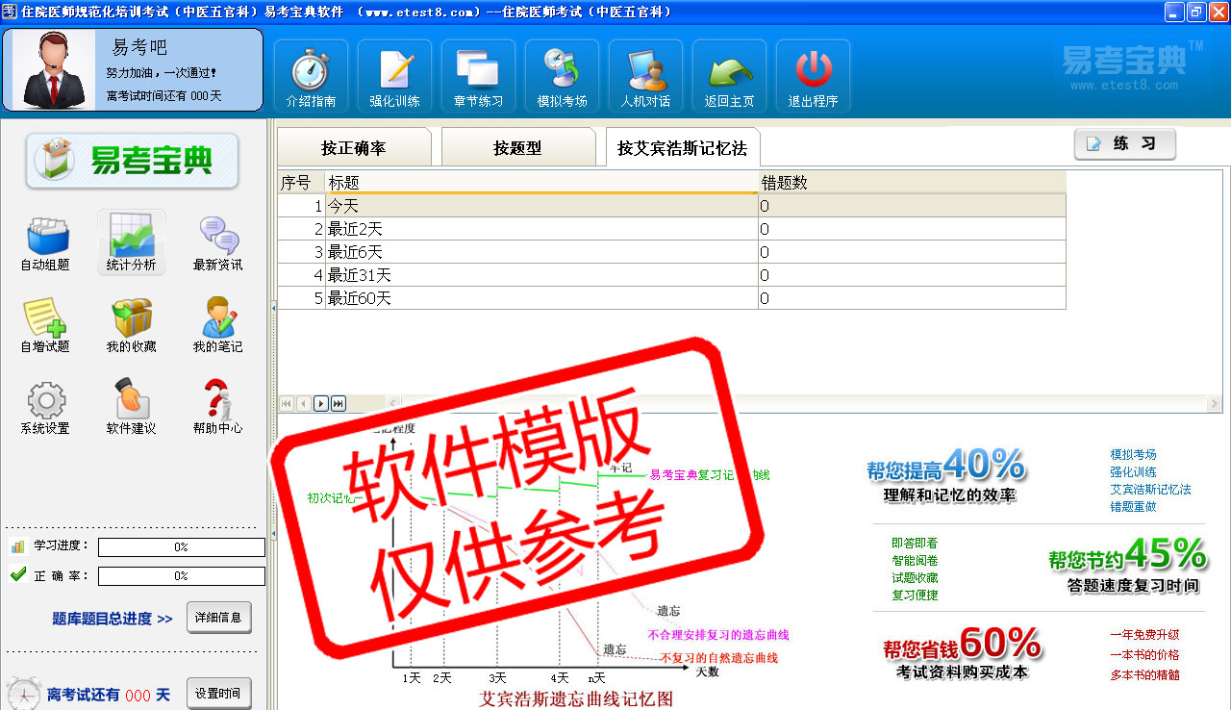Select the 统计分析 statistics icon
This screenshot has width=1231, height=710.
tap(131, 242)
